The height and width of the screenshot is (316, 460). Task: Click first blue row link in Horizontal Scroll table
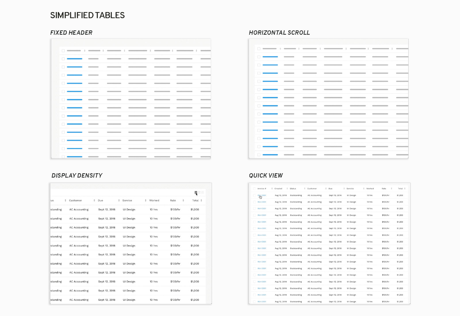pos(270,57)
